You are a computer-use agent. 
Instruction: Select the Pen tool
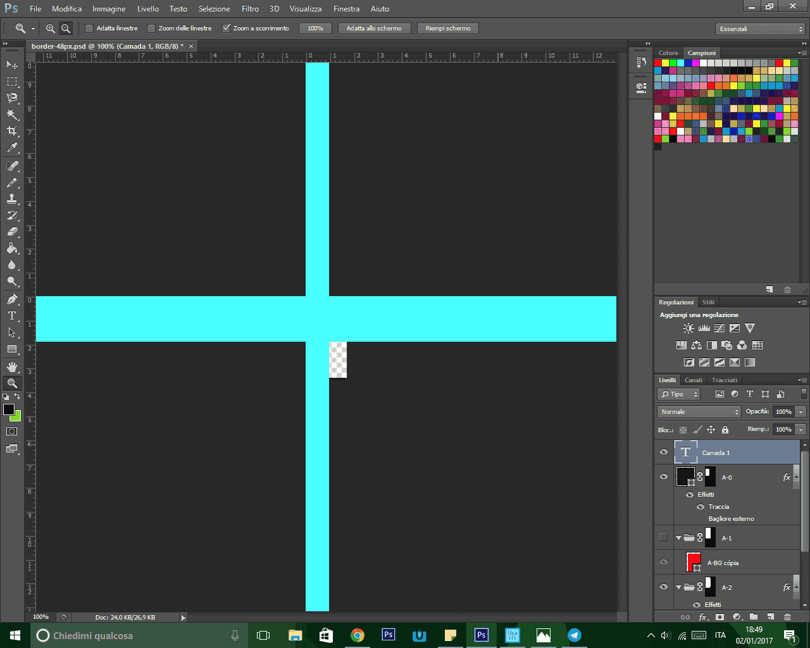[12, 299]
